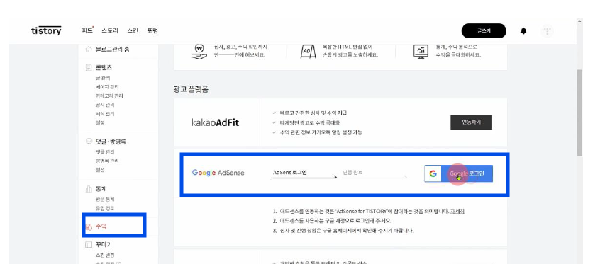Go to 페이지 관리
Viewport: 600px width, 264px height.
107,87
